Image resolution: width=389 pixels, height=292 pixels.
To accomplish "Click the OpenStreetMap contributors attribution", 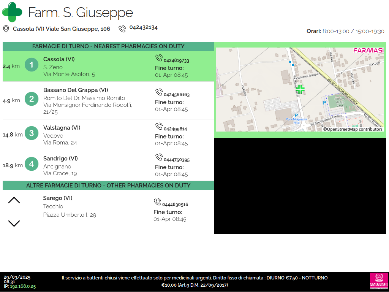I will click(353, 129).
